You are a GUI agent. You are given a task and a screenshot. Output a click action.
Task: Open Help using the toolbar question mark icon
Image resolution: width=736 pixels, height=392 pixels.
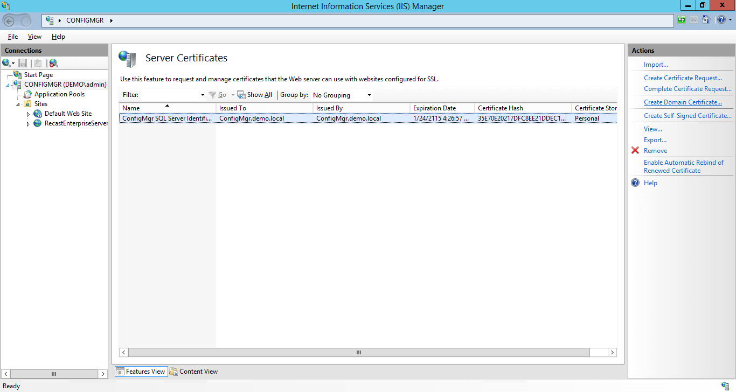(721, 20)
